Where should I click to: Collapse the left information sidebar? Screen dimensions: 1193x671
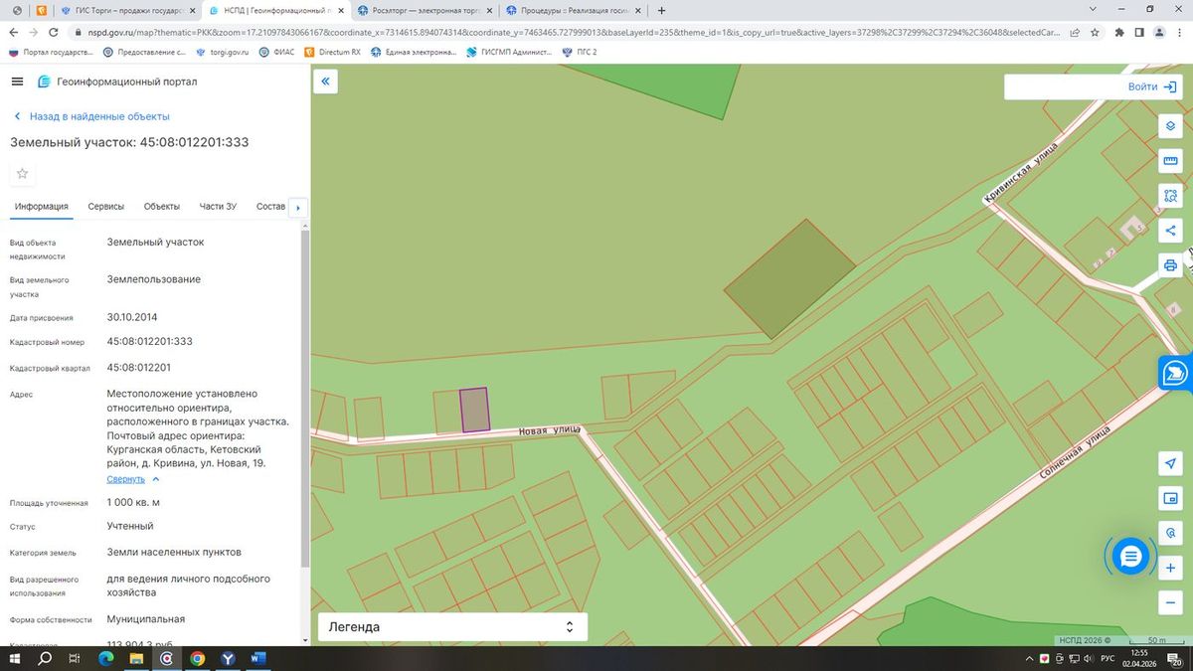[x=325, y=82]
